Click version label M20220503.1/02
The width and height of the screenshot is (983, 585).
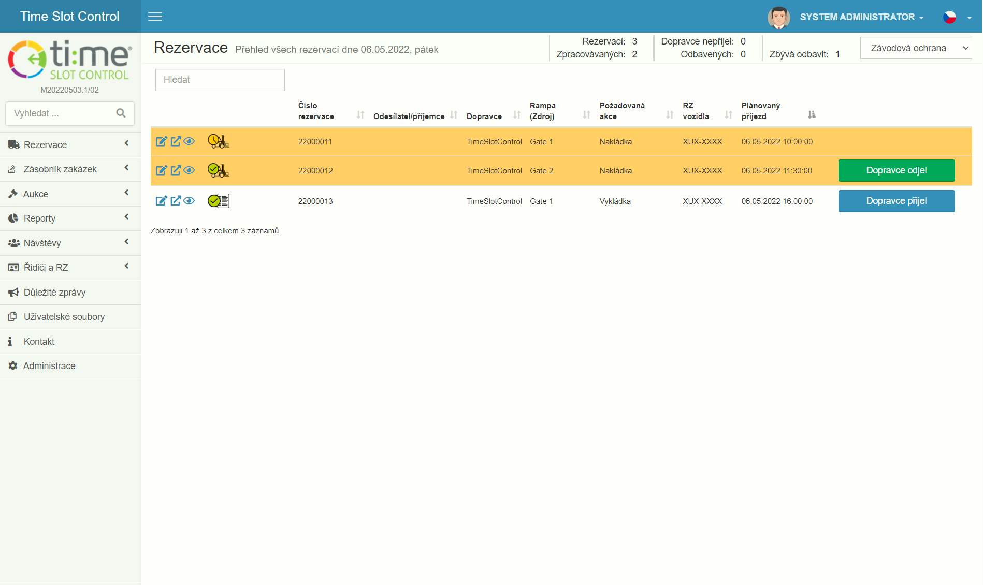tap(69, 90)
